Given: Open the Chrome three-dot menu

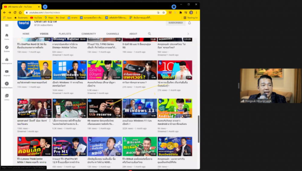Looking at the screenshot, I should tap(196, 13).
